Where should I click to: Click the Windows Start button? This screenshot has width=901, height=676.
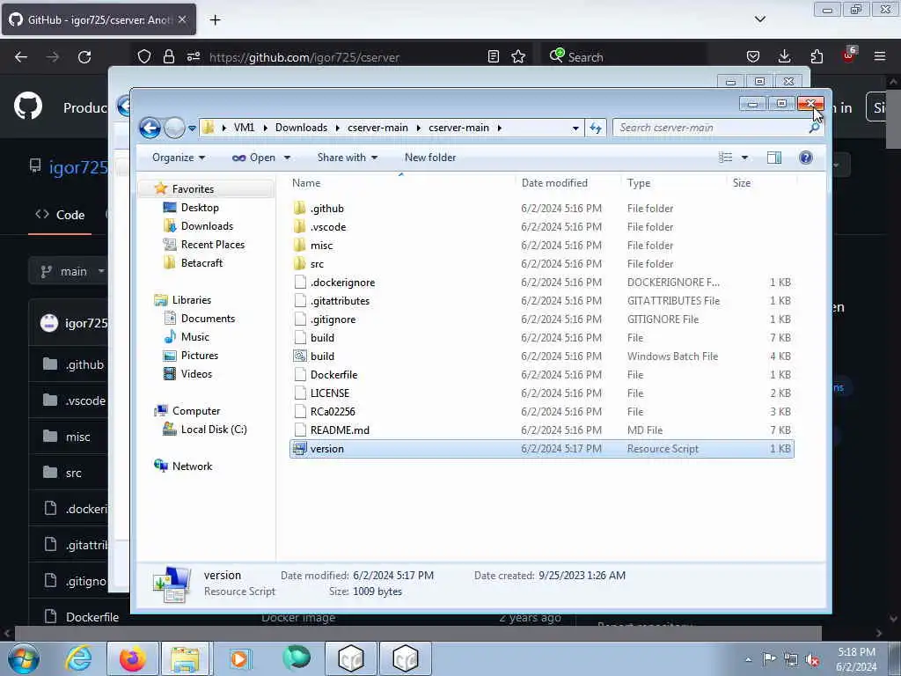[x=24, y=658]
